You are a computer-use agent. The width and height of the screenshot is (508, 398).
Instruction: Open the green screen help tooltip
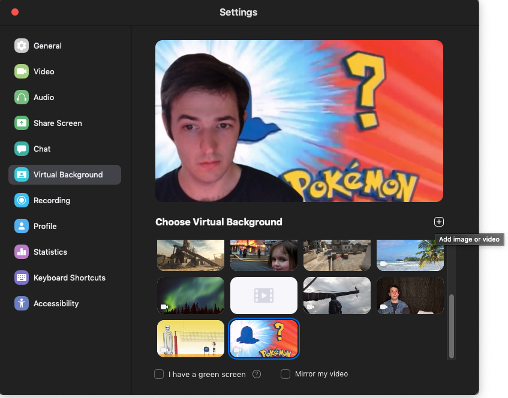257,373
